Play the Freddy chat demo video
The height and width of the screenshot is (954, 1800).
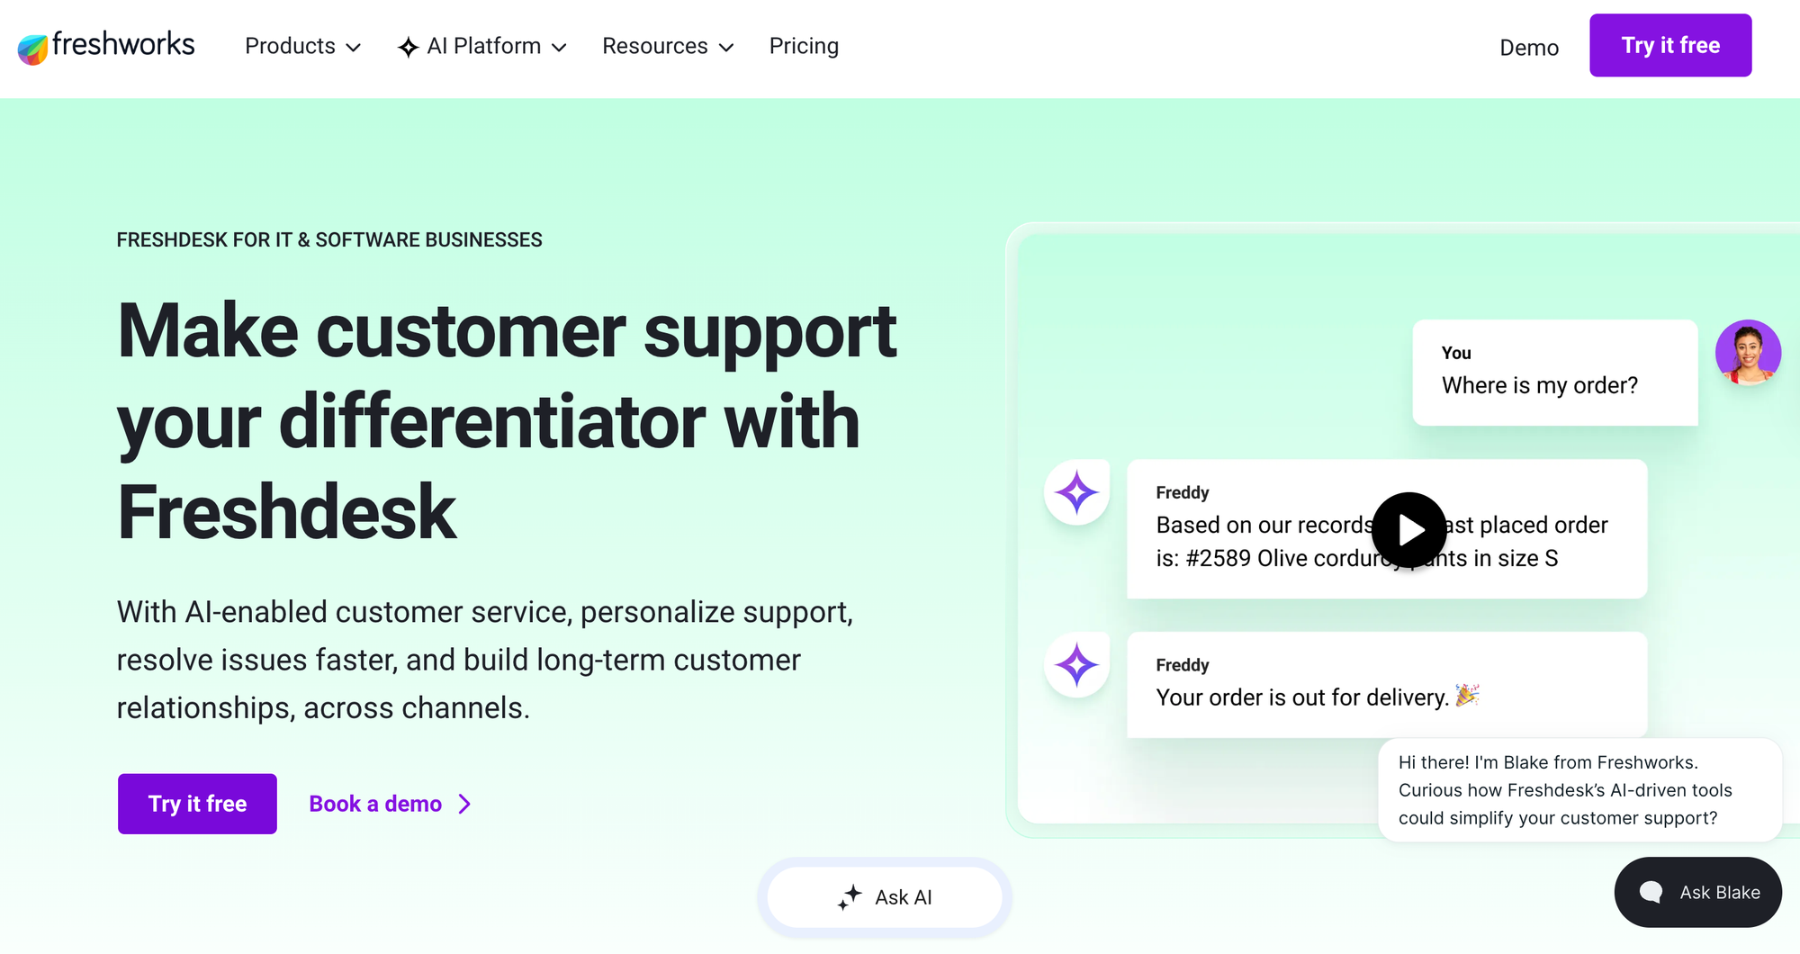(1409, 530)
